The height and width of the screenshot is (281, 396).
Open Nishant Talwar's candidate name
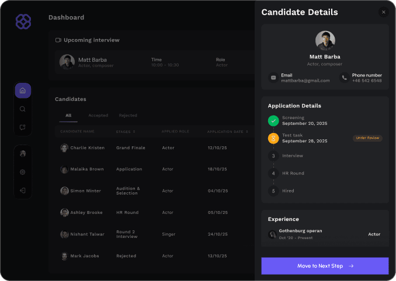pos(87,234)
